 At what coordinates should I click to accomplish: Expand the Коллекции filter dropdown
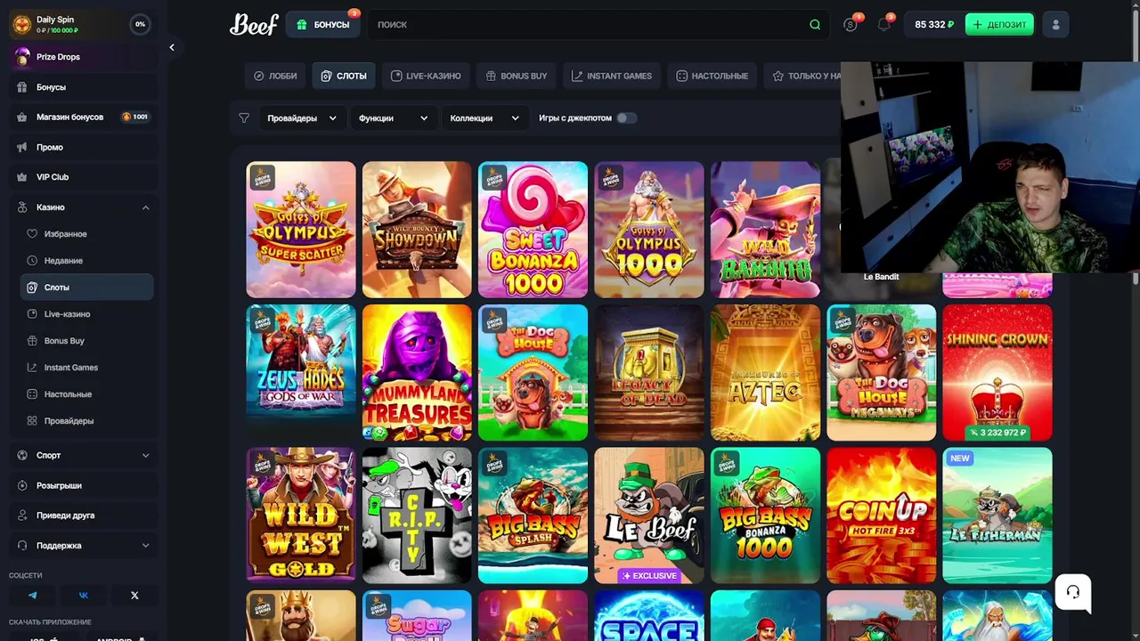[484, 118]
